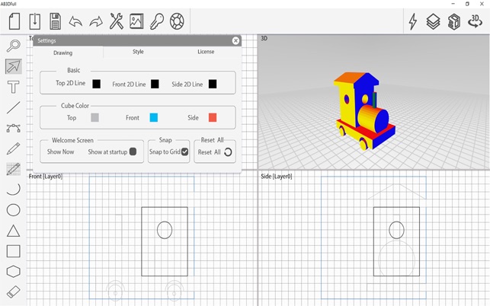
Task: Select the Eraser tool
Action: click(14, 292)
